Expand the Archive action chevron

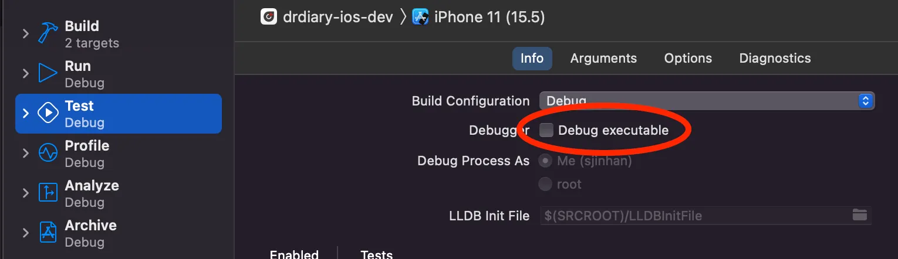pyautogui.click(x=26, y=233)
